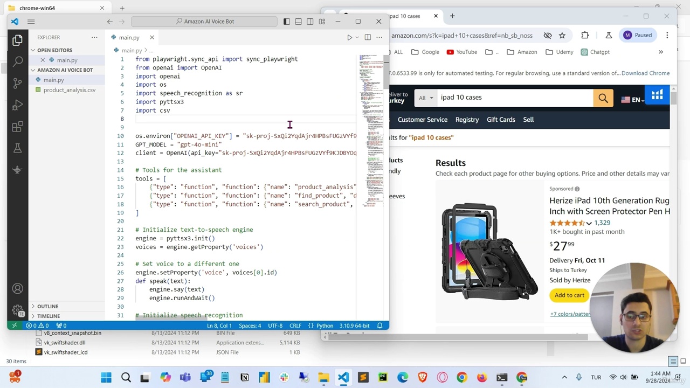Open the Windows Start button
This screenshot has width=690, height=388.
pyautogui.click(x=106, y=377)
